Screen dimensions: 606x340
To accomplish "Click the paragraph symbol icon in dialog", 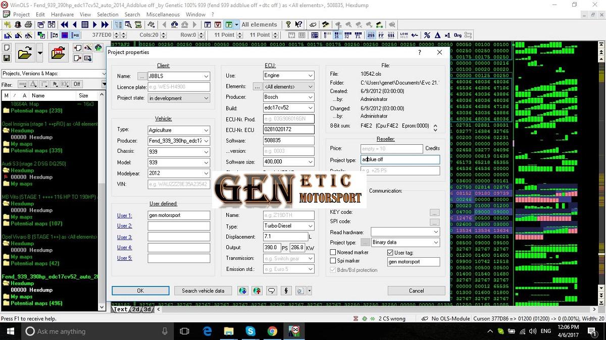I will pyautogui.click(x=286, y=291).
